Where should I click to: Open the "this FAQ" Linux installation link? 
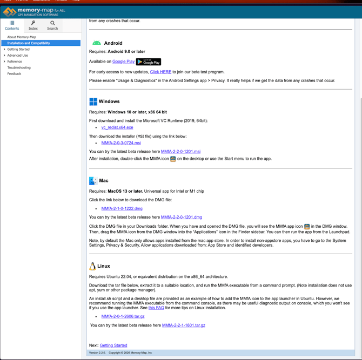point(156,308)
